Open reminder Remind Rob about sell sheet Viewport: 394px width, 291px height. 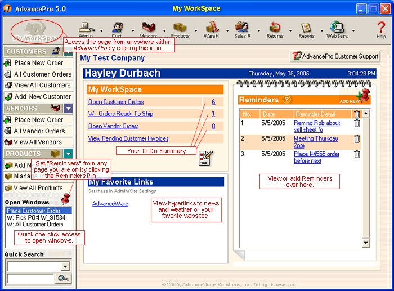[x=317, y=126]
